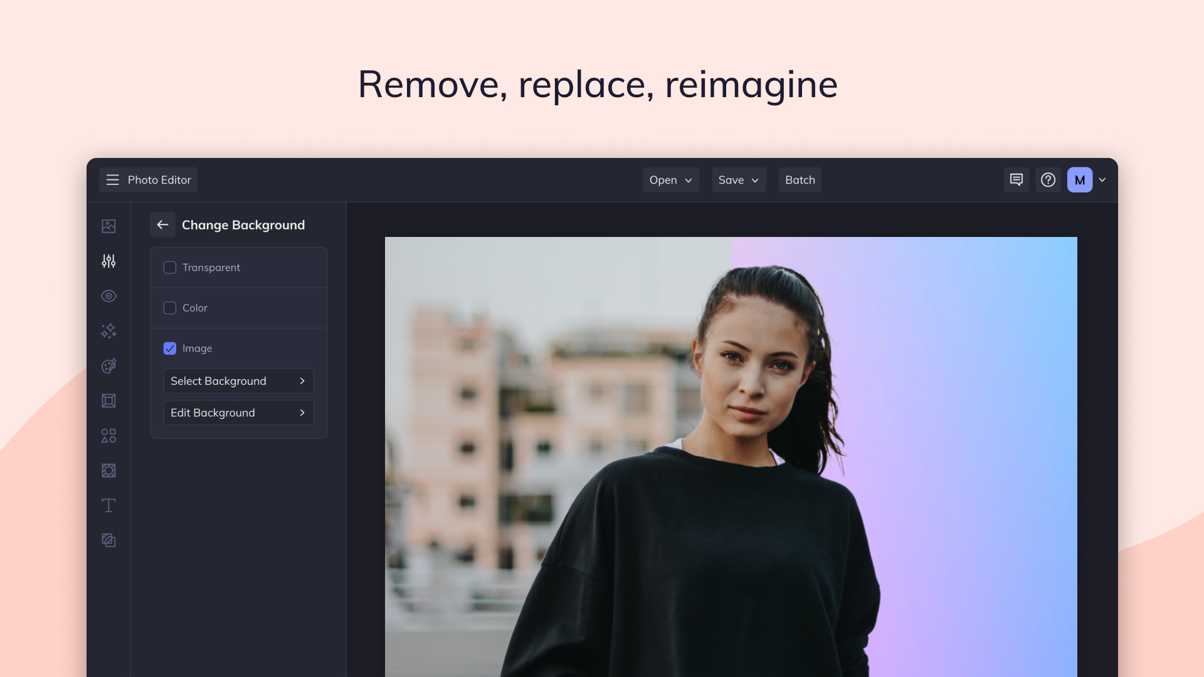Open the hamburger menu icon
This screenshot has height=677, width=1204.
click(113, 180)
